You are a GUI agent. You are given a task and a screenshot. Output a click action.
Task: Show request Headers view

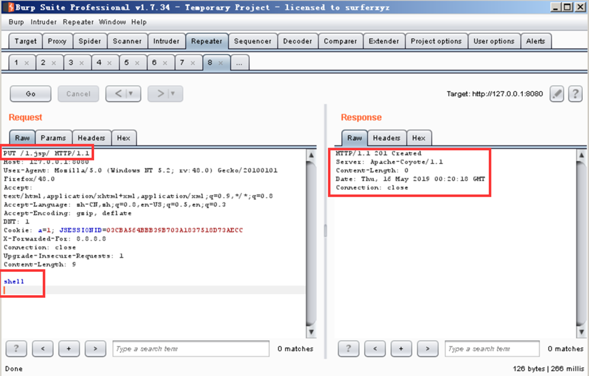(x=91, y=138)
